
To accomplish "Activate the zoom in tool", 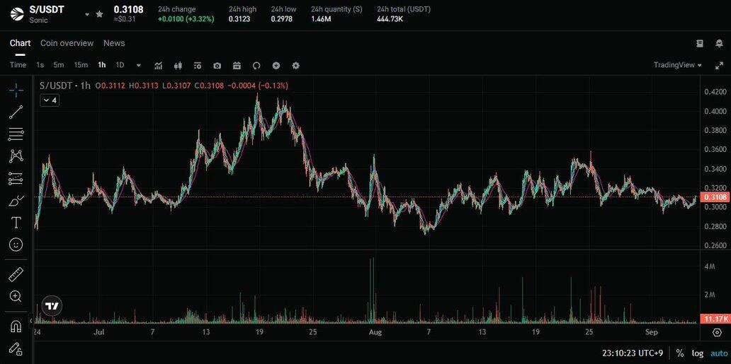I will pos(16,296).
